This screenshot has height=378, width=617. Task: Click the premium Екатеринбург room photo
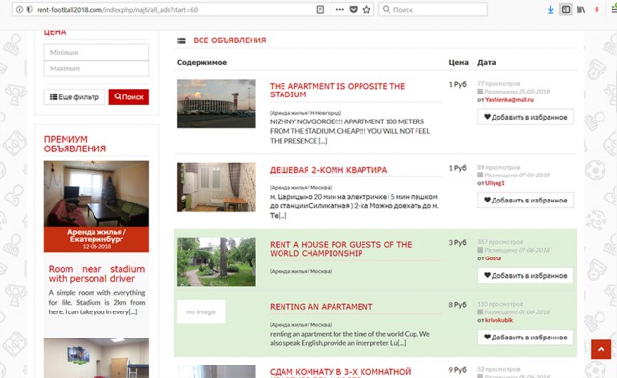96,193
